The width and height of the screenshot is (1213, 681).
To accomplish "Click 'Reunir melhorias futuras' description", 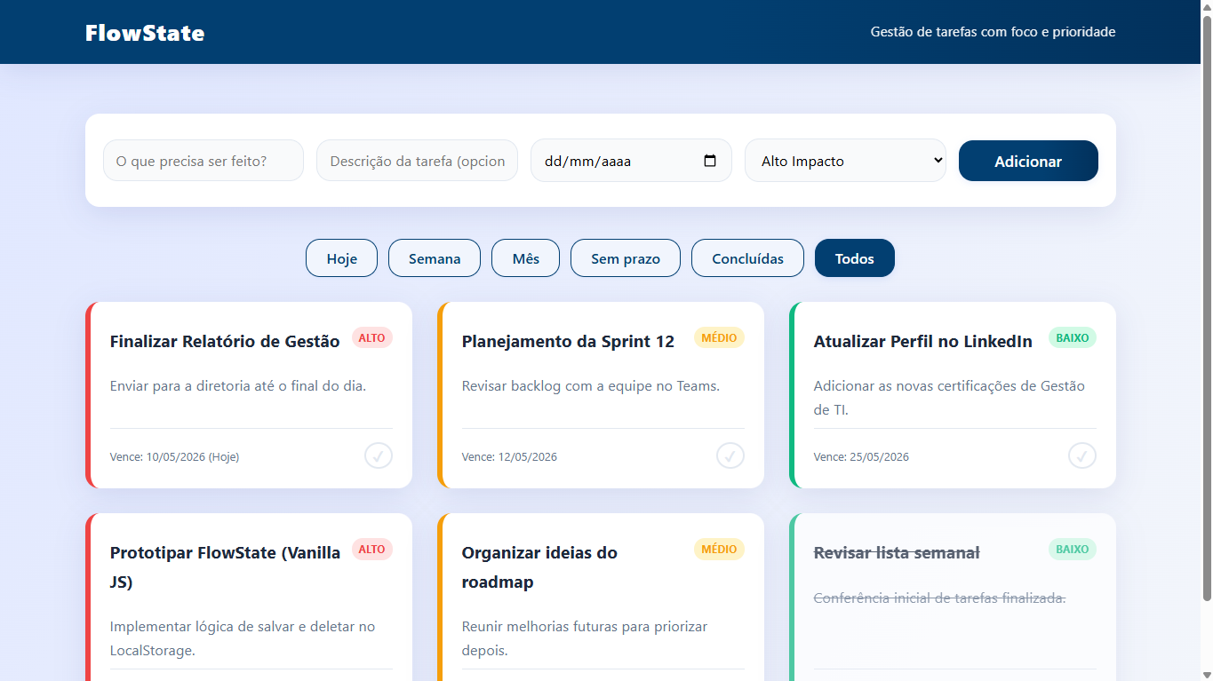I will click(x=585, y=638).
